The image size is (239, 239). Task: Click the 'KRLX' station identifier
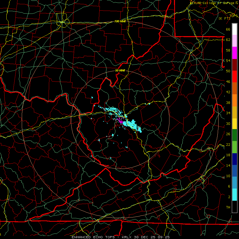pos(127,237)
